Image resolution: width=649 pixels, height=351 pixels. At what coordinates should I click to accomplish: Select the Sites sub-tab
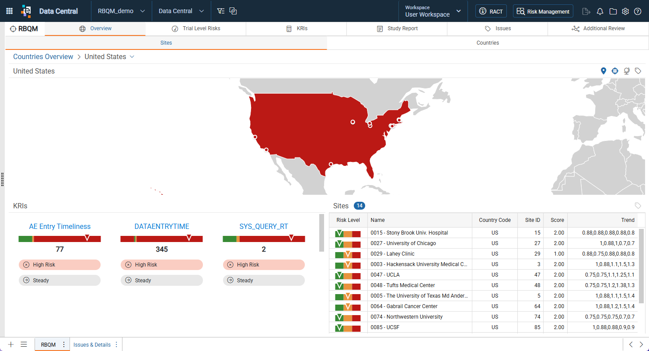coord(166,43)
